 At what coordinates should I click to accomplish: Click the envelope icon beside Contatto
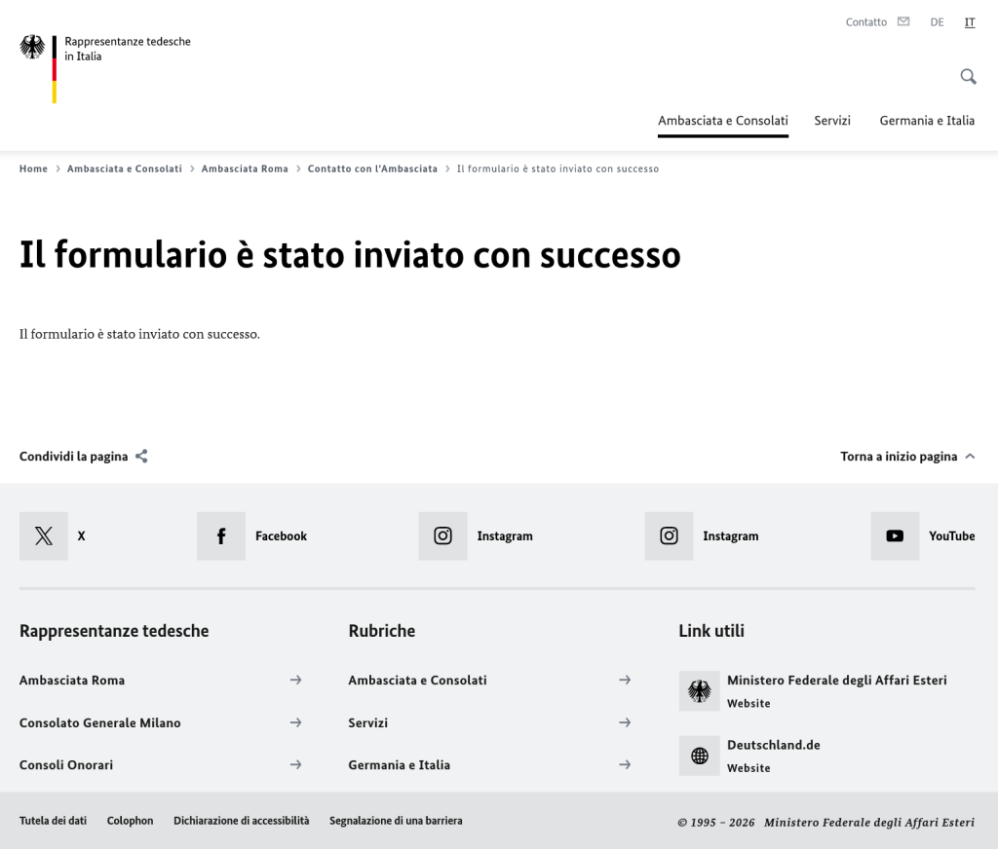tap(903, 21)
